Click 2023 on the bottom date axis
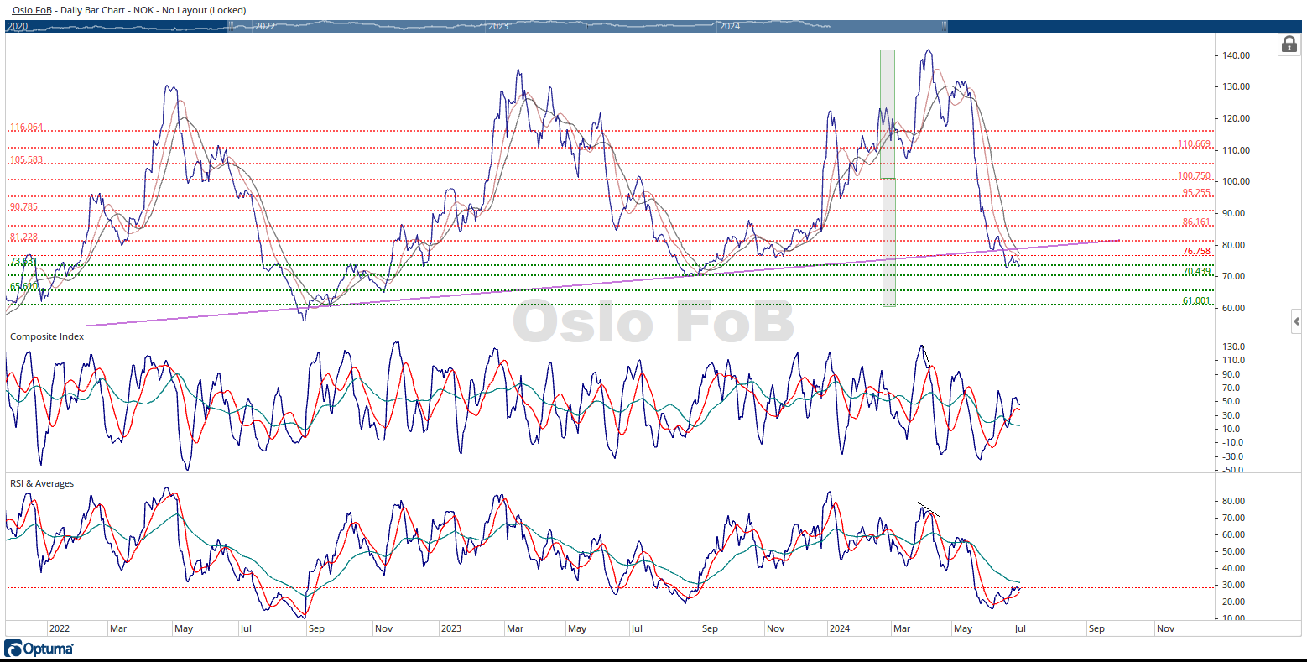This screenshot has height=662, width=1307. coord(451,628)
